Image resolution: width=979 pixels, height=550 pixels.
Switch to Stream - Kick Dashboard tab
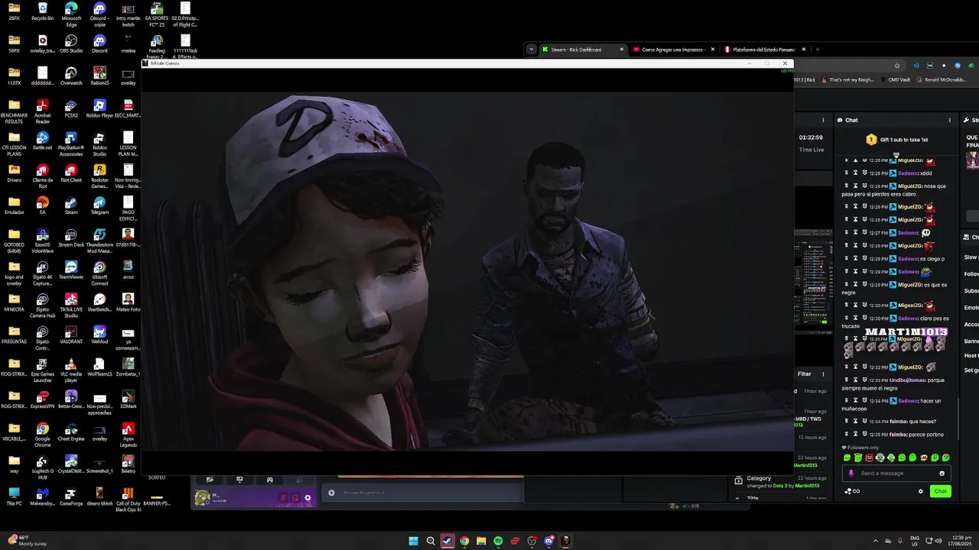(x=583, y=50)
